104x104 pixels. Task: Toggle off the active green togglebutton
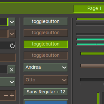point(46,44)
